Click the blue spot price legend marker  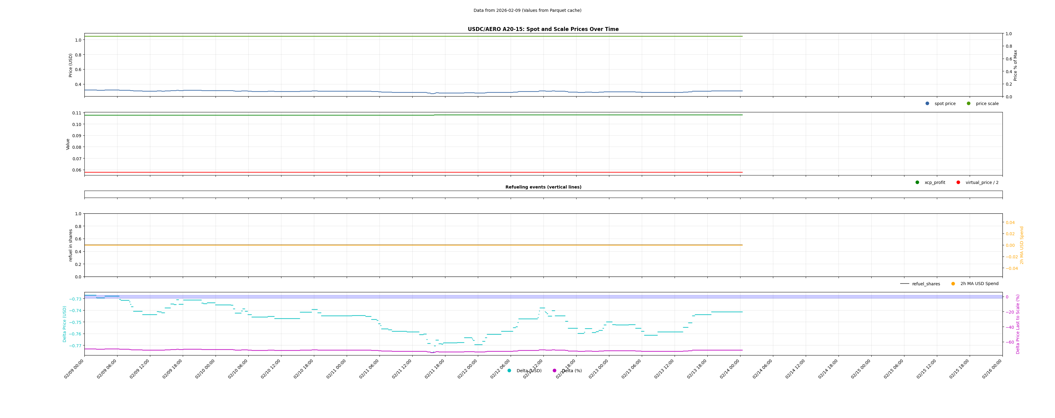point(927,104)
